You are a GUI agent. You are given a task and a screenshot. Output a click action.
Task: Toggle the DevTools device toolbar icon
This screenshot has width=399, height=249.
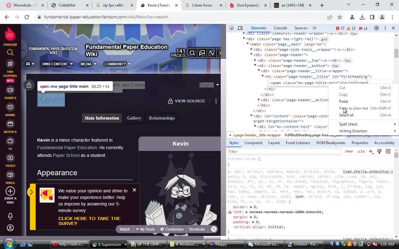coord(240,28)
